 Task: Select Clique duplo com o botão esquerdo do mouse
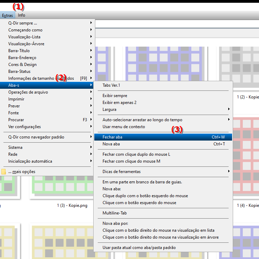(163, 196)
